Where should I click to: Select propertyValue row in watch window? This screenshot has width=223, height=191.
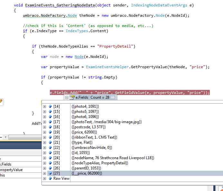tap(21, 170)
